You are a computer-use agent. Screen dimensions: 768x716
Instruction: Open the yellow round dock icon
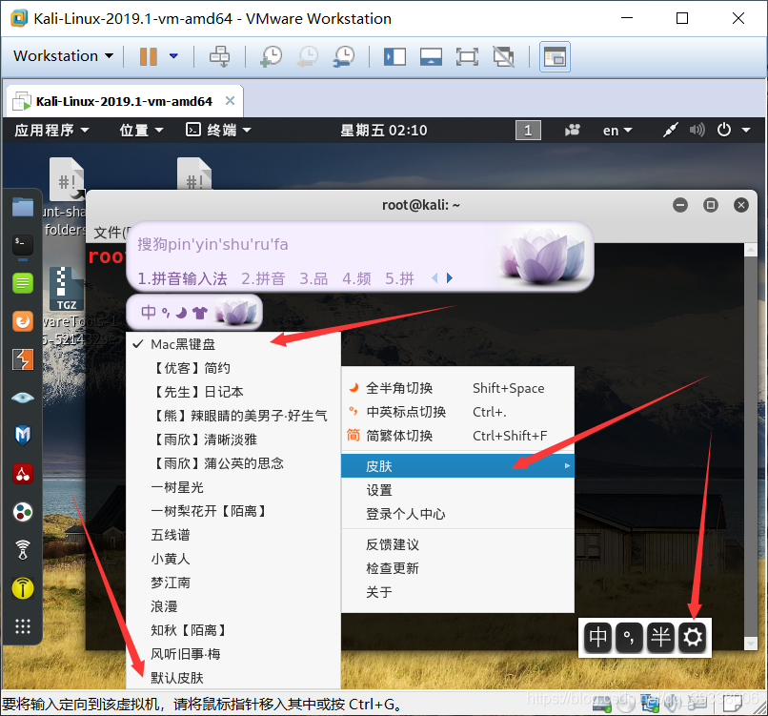[23, 588]
